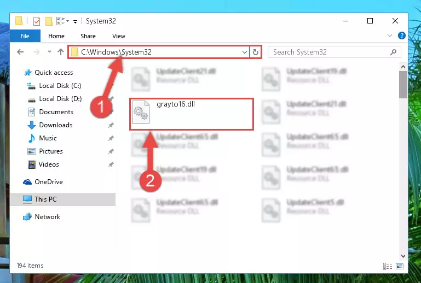Open the Recent locations dropdown
421x283 pixels.
click(49, 51)
